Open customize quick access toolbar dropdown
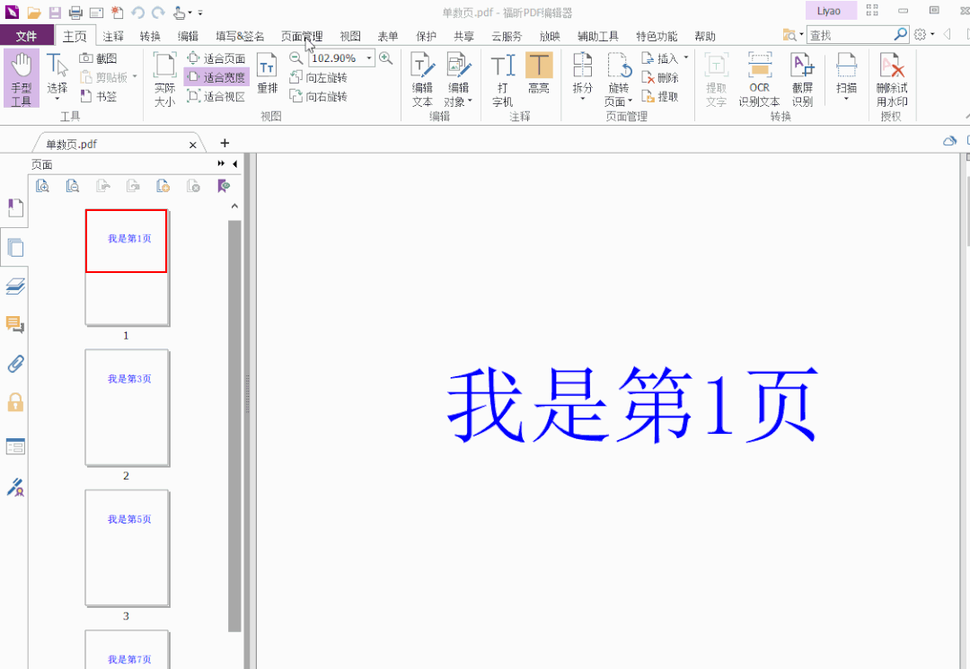The width and height of the screenshot is (970, 669). pyautogui.click(x=200, y=13)
